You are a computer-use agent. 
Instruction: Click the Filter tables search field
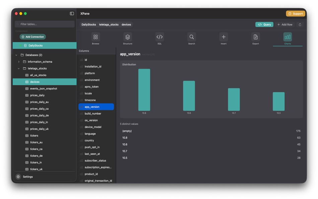[45, 24]
